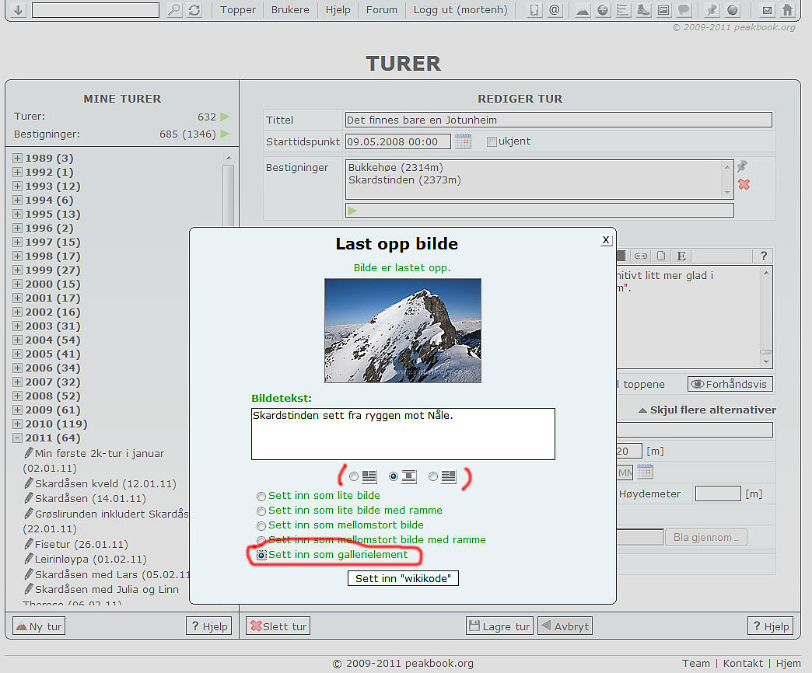Open the Topper menu
This screenshot has height=673, width=812.
[238, 10]
